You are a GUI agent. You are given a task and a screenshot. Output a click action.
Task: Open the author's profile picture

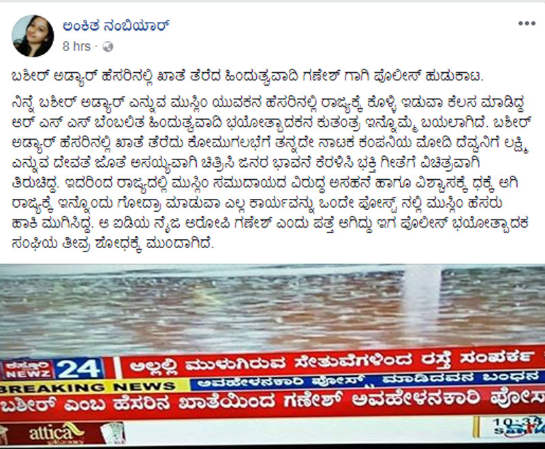click(x=33, y=36)
